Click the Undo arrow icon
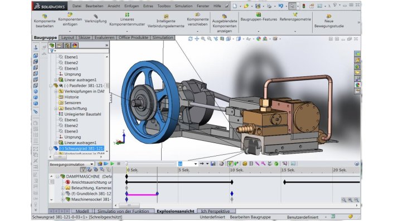Screen dimensions: 393x221 coord(281,6)
